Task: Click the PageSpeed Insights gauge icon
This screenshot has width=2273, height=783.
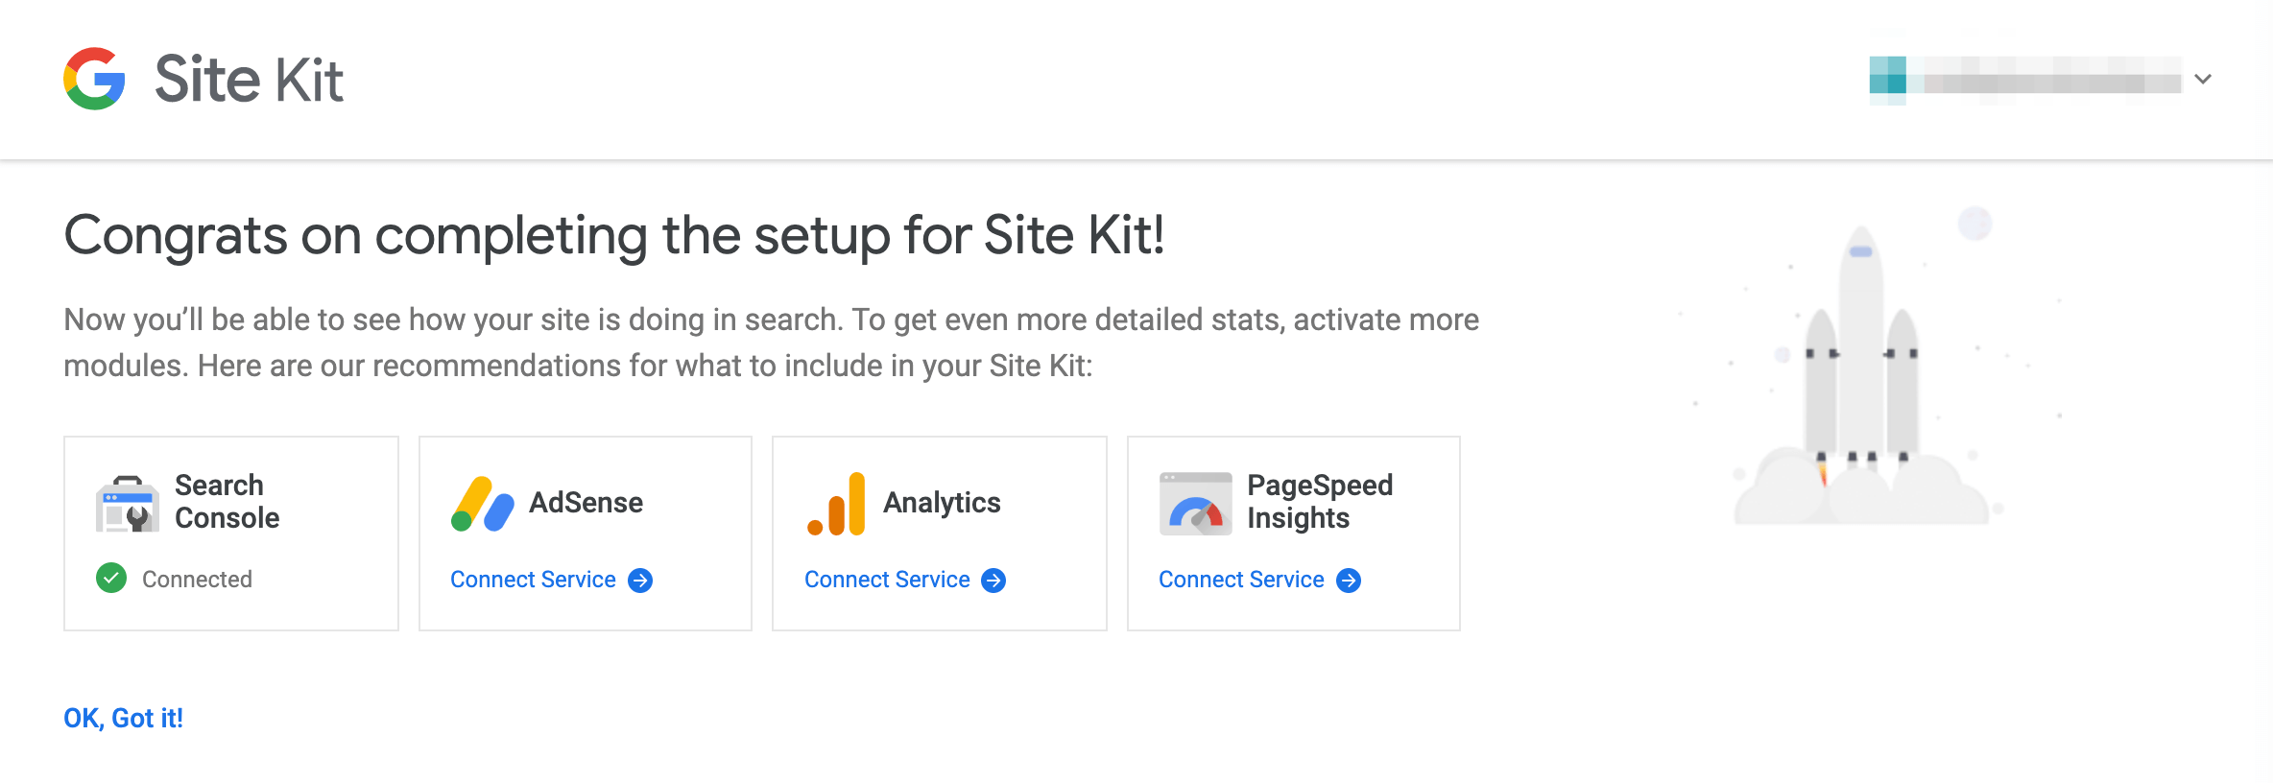Action: point(1195,503)
